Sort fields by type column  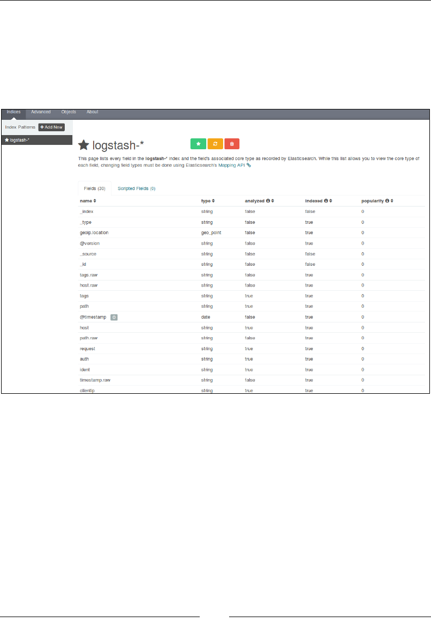[x=213, y=201]
